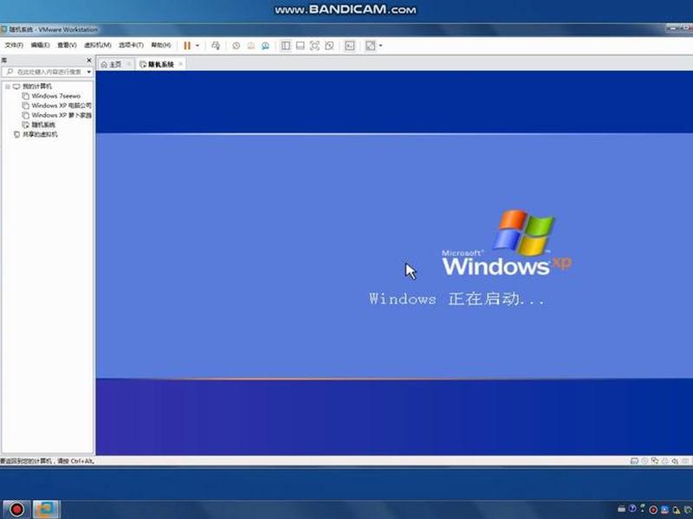Click the Bandicam record button in taskbar
This screenshot has height=519, width=693.
pos(16,509)
